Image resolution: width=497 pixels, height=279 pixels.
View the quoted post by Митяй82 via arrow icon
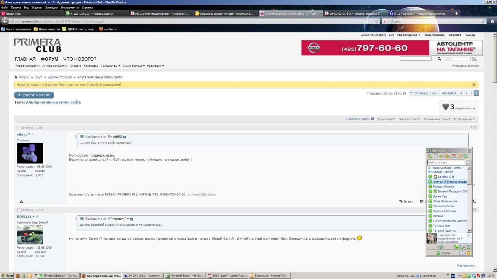pyautogui.click(x=124, y=137)
